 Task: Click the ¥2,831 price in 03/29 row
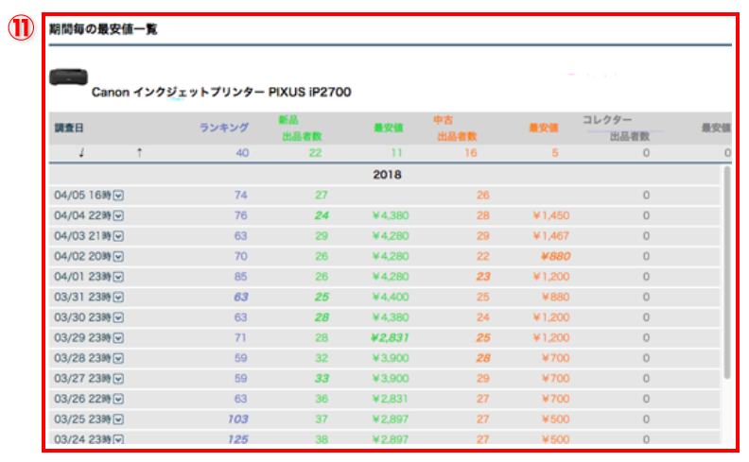[390, 338]
